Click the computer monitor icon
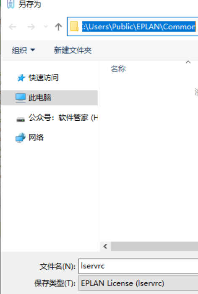The width and height of the screenshot is (198, 294). click(x=21, y=98)
